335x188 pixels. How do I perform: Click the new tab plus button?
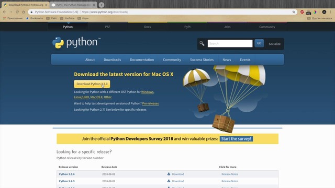click(x=102, y=5)
